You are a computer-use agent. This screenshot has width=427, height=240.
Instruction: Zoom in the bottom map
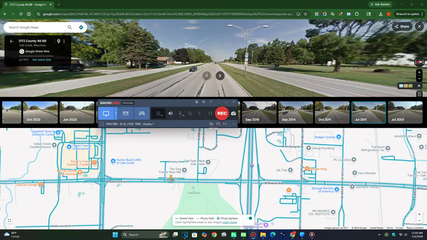(x=419, y=214)
